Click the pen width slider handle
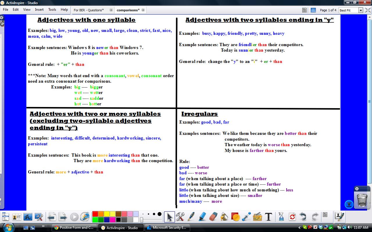Viewport: 372px width, 232px height. tap(142, 220)
